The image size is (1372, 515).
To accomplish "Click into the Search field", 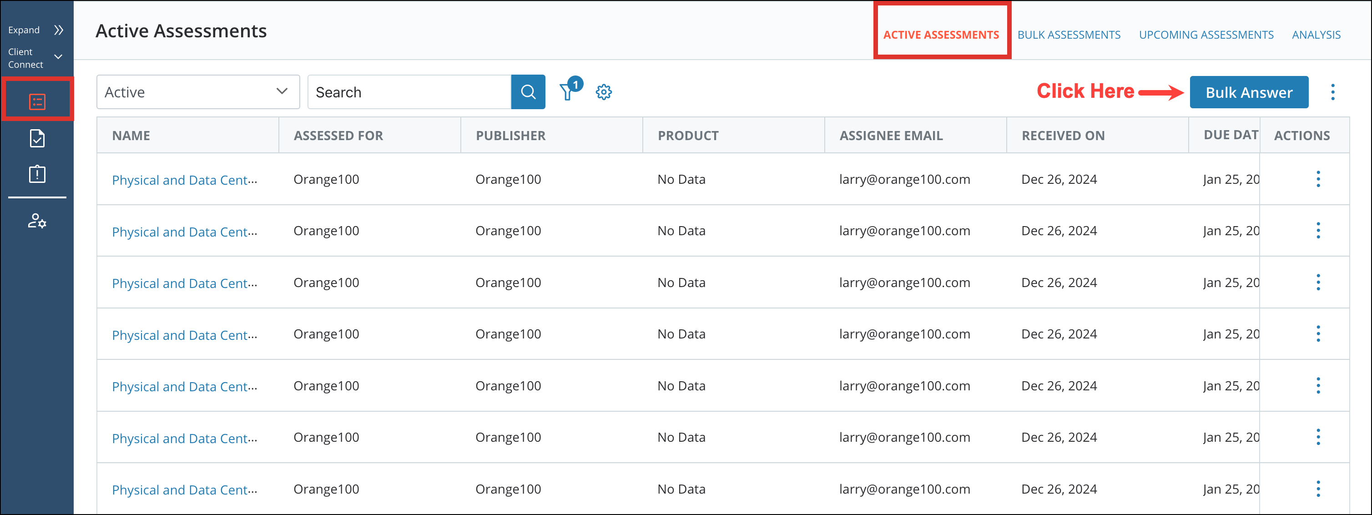I will click(x=409, y=92).
